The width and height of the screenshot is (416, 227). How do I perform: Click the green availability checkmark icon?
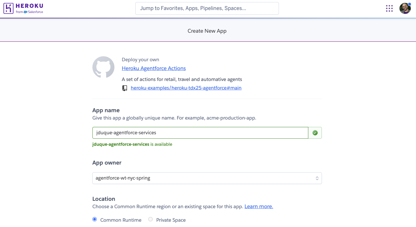click(x=315, y=133)
